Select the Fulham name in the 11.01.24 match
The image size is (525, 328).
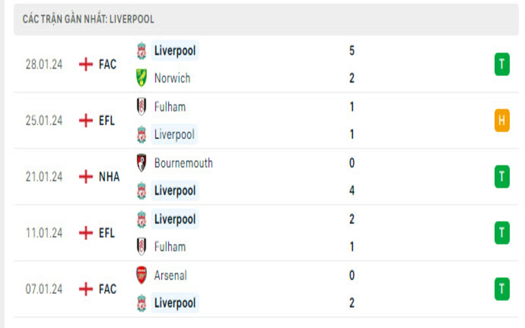[169, 247]
